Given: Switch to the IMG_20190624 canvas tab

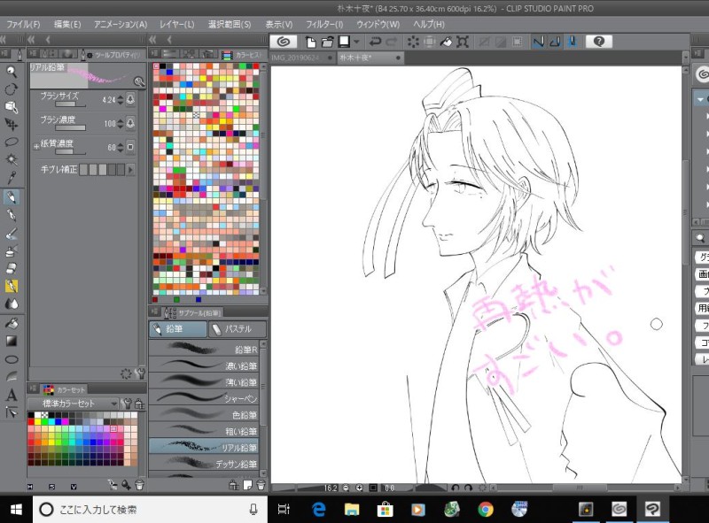Looking at the screenshot, I should tap(302, 58).
